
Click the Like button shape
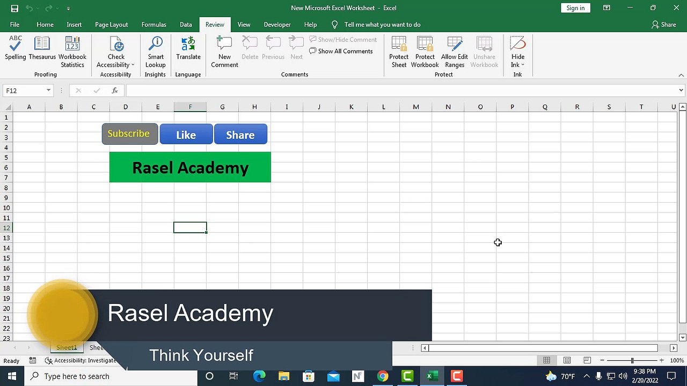click(x=186, y=135)
